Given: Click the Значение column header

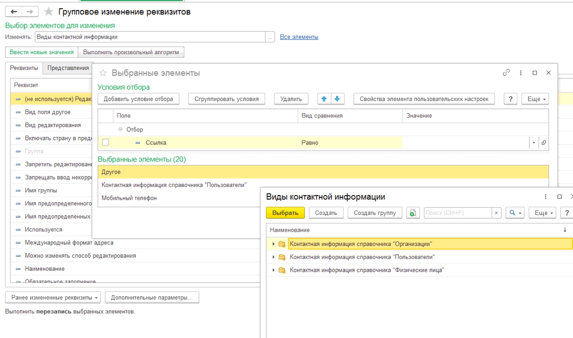Looking at the screenshot, I should (475, 116).
